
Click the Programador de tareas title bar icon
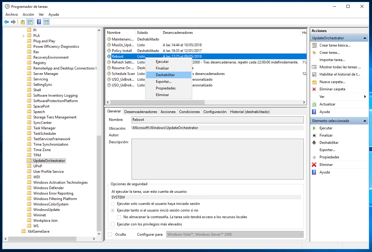click(x=7, y=6)
